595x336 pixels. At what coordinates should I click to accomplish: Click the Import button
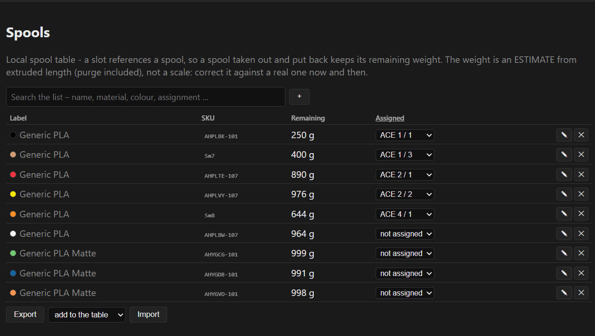(149, 315)
